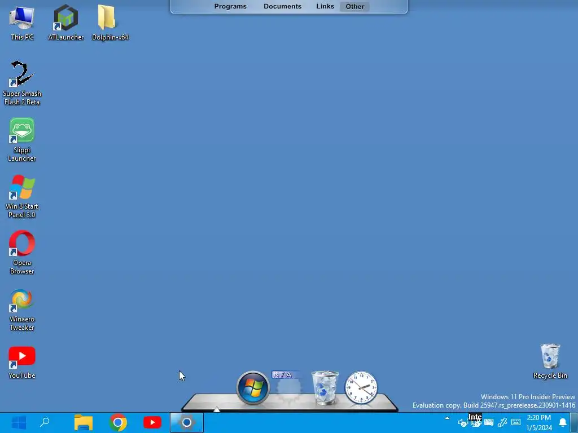Image resolution: width=578 pixels, height=433 pixels.
Task: Select Win 8 Start Panel 3.0 shortcut
Action: 22,197
